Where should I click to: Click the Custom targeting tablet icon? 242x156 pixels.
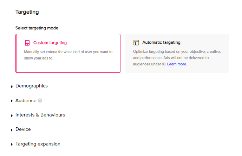tap(27, 43)
